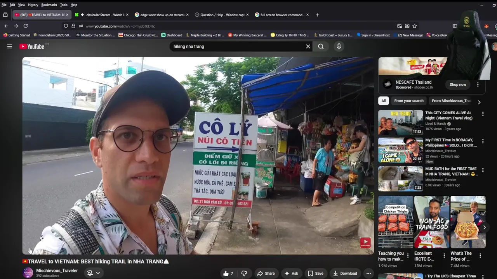The width and height of the screenshot is (497, 279).
Task: Start voice search with the microphone
Action: pos(339,46)
